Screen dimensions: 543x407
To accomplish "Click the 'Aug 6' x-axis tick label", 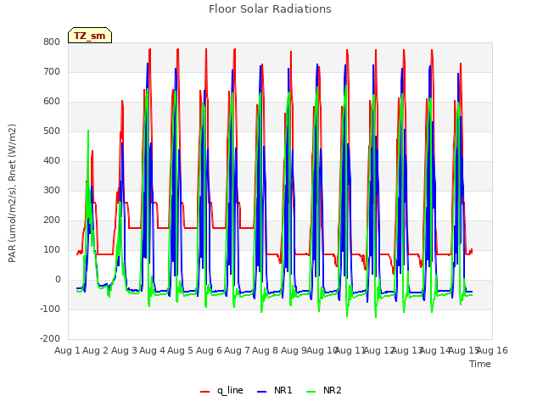I will (209, 350).
